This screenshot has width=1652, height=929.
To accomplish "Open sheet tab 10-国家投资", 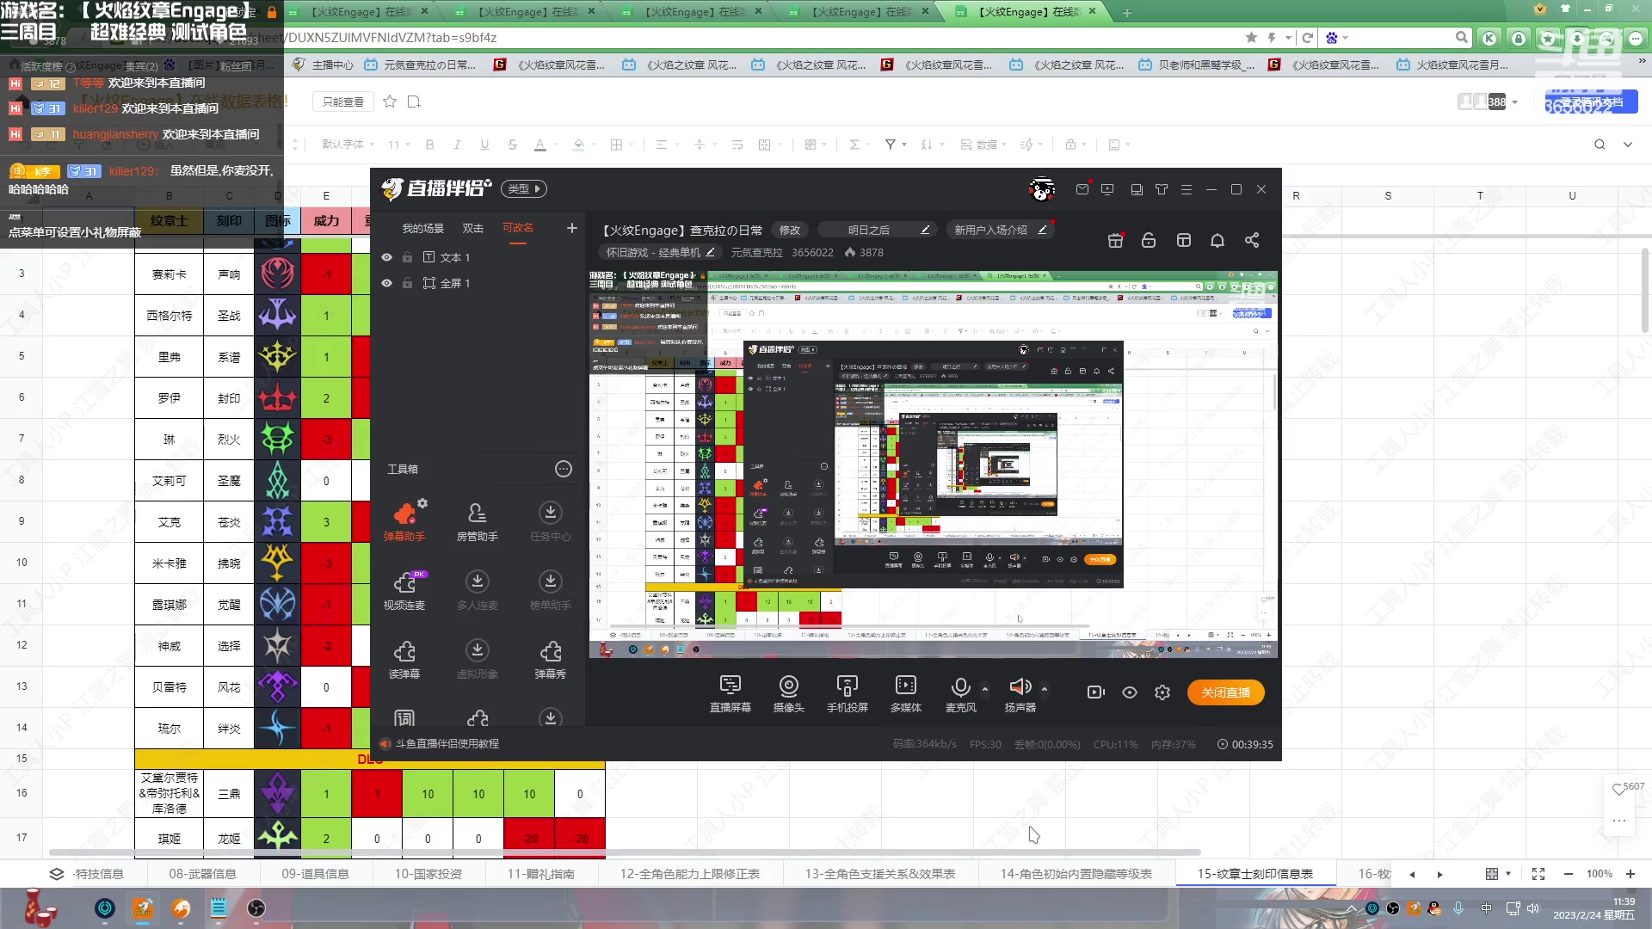I will [428, 873].
